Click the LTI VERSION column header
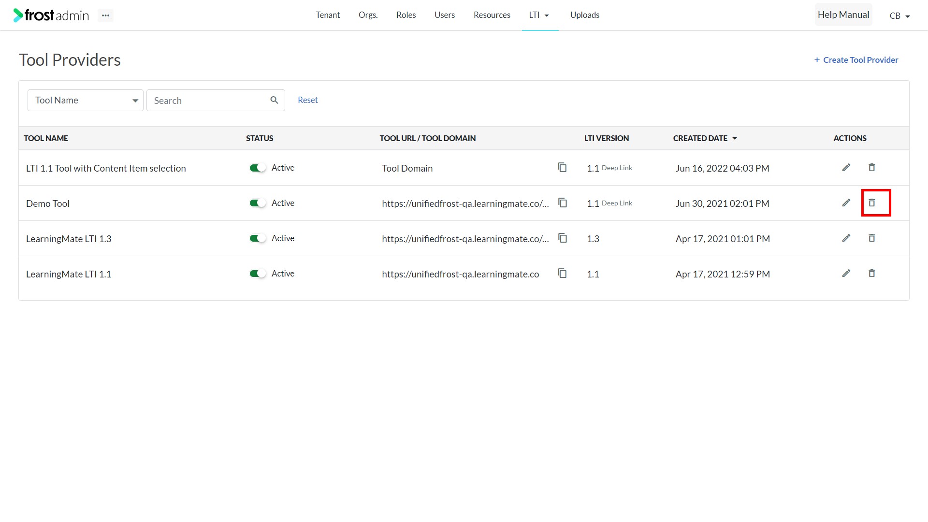This screenshot has width=928, height=522. click(x=606, y=138)
